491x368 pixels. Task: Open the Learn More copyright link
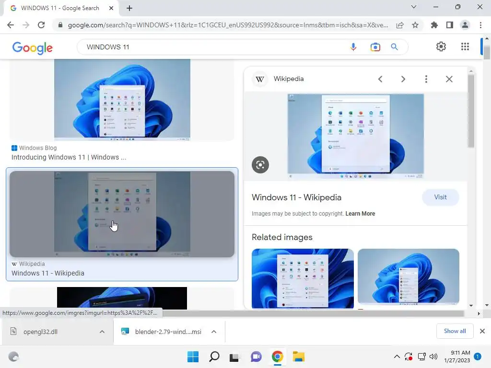tap(360, 214)
